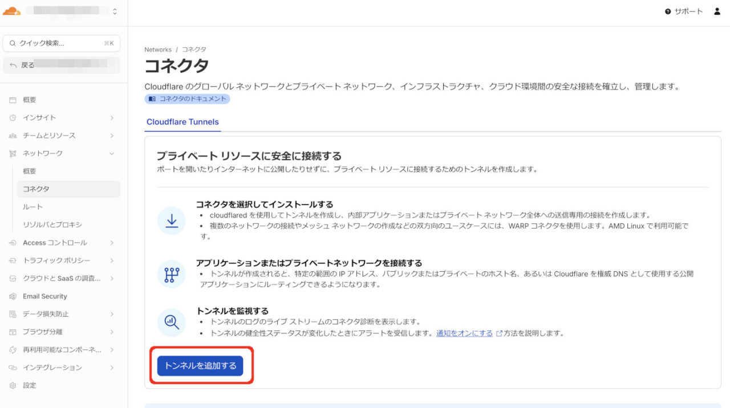Image resolution: width=730 pixels, height=408 pixels.
Task: Click the クラウドと SaaS の調査 icon
Action: (13, 279)
